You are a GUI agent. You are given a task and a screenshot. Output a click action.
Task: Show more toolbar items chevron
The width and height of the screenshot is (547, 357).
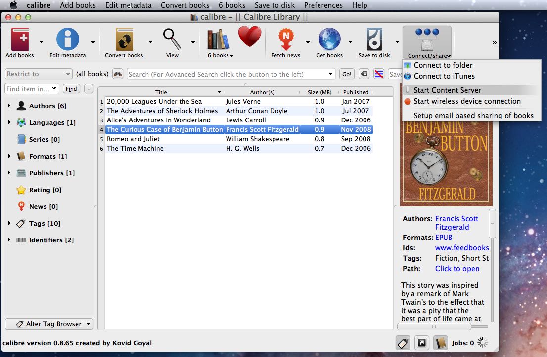[495, 42]
